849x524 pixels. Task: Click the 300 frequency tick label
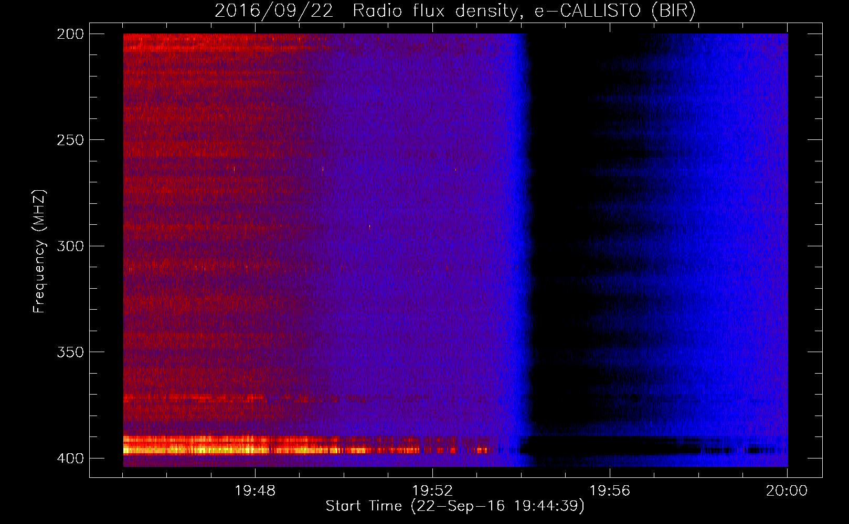click(x=70, y=246)
